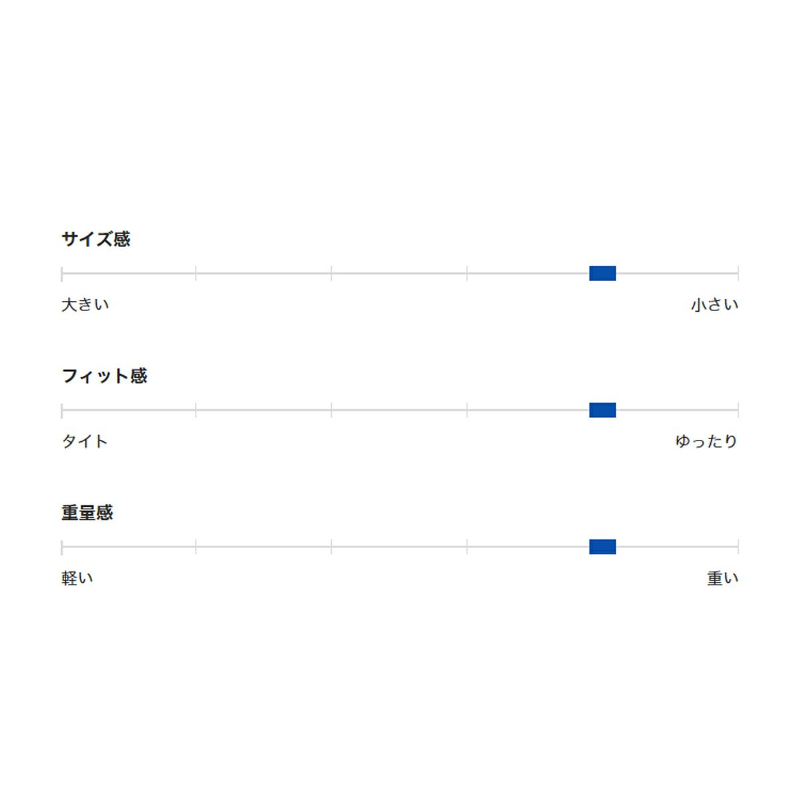Set フィット感 slider to third tick from left
The height and width of the screenshot is (801, 801).
click(x=331, y=410)
